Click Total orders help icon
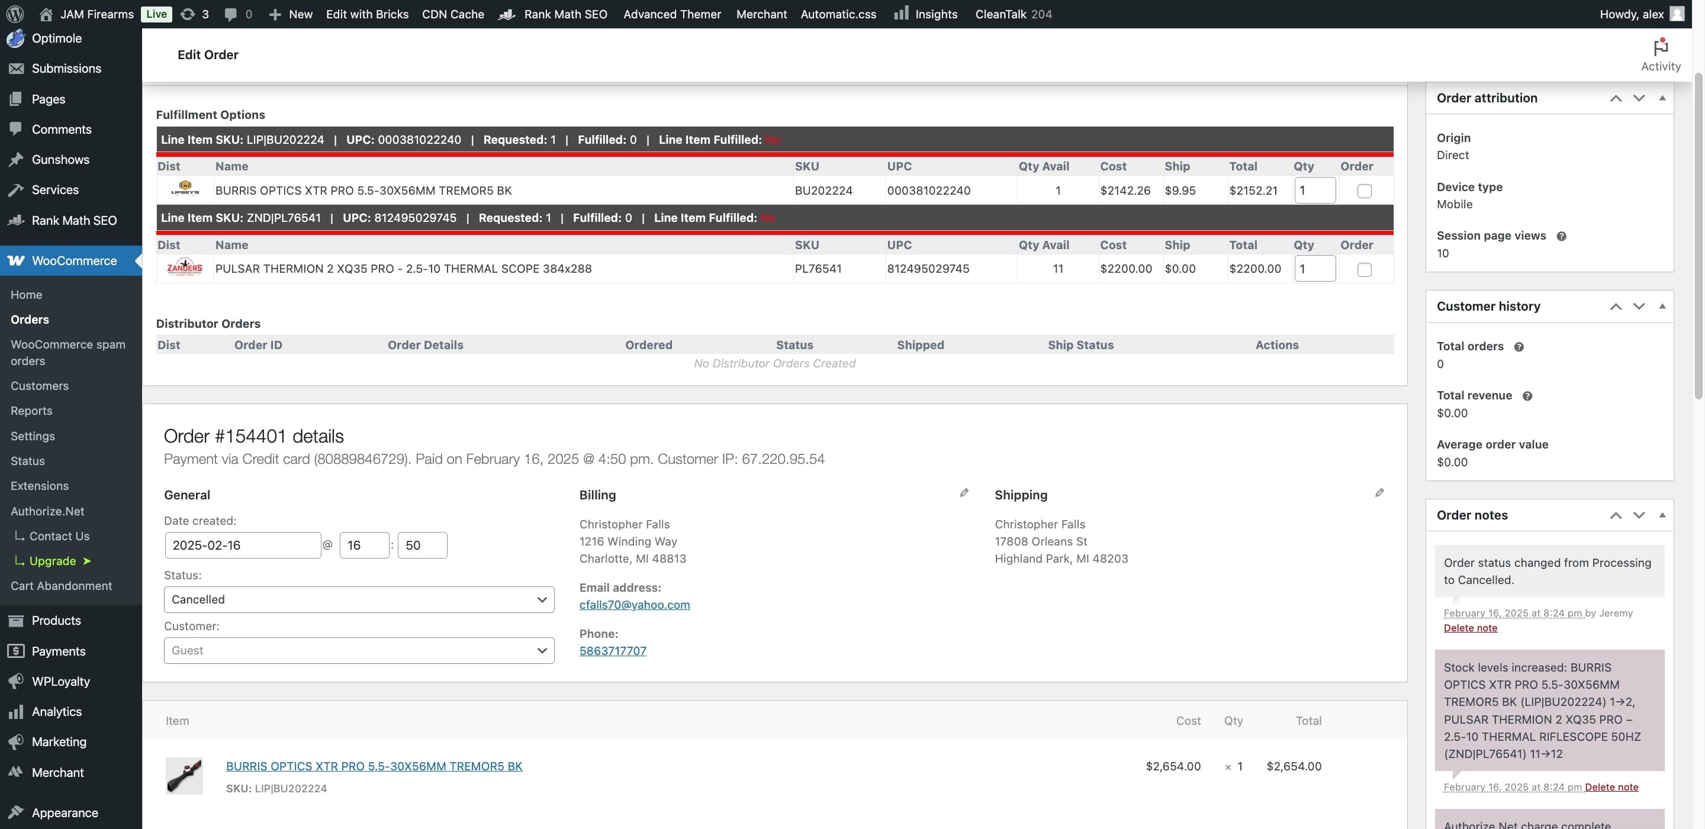Image resolution: width=1705 pixels, height=829 pixels. click(x=1519, y=347)
